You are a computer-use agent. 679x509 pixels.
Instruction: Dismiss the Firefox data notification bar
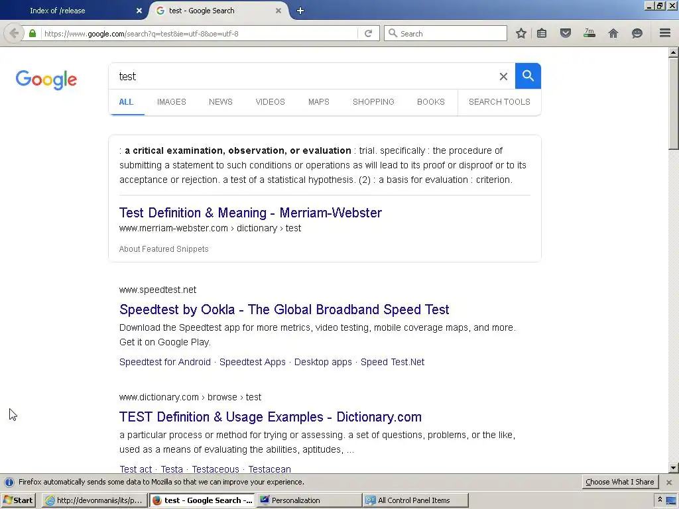669,482
